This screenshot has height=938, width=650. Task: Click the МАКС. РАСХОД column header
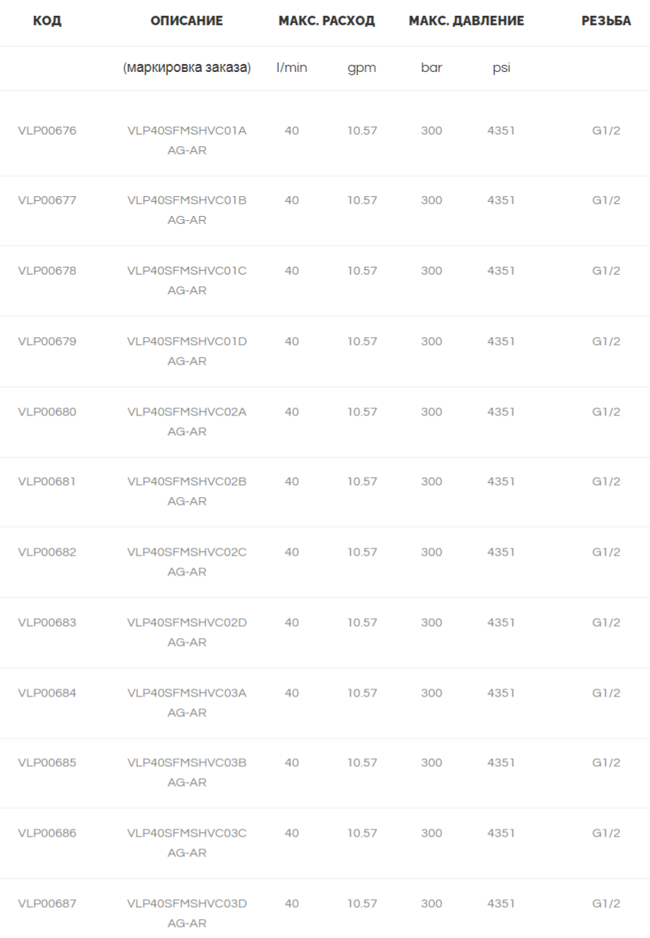pyautogui.click(x=327, y=21)
